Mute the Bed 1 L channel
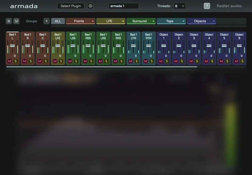Viewport: 252px width, 175px height. tap(9, 61)
